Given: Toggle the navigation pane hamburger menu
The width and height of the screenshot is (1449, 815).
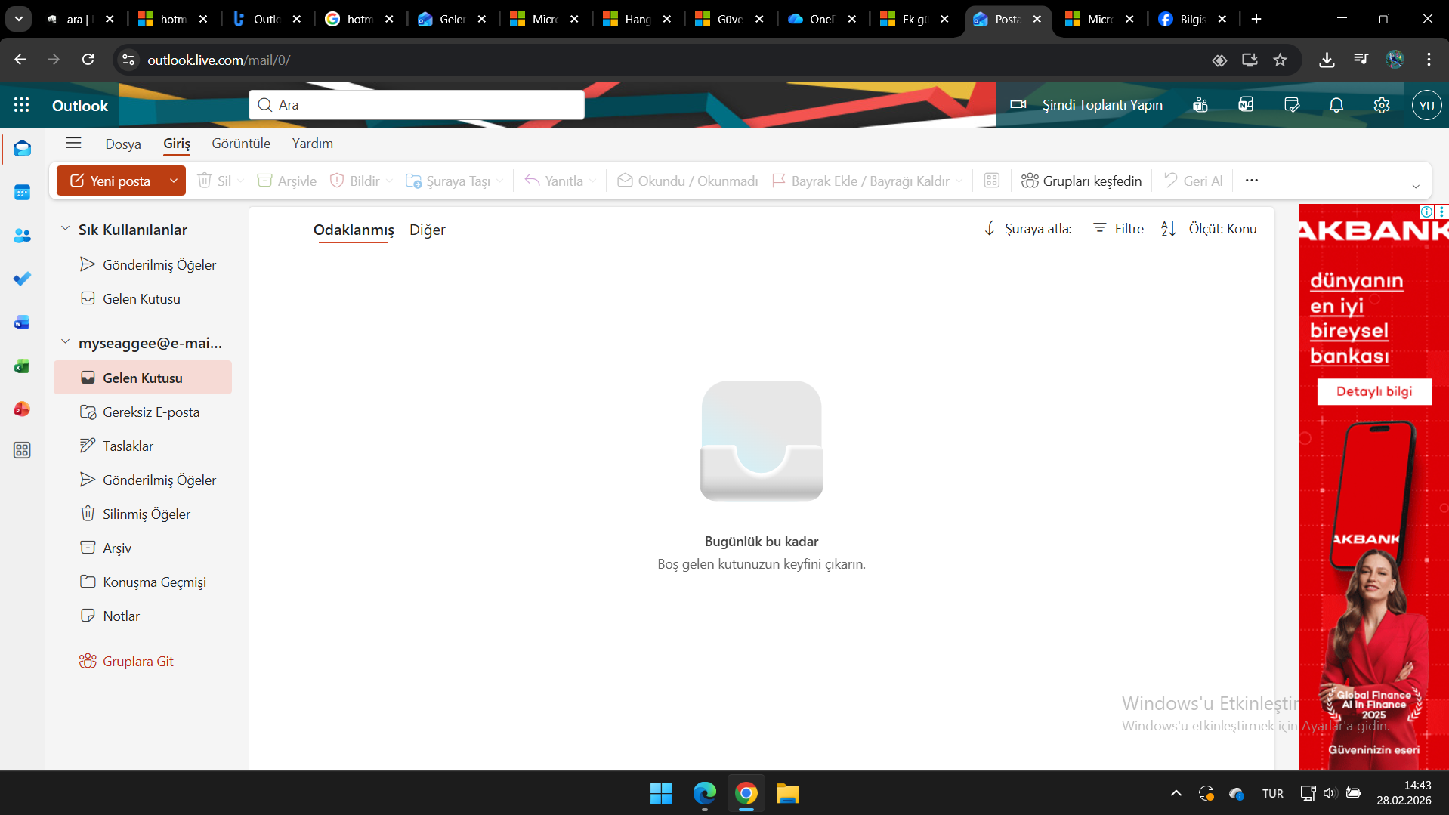Looking at the screenshot, I should click(x=73, y=143).
